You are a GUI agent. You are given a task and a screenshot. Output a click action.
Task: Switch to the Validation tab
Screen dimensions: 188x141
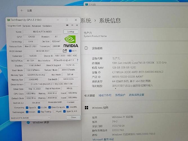coord(47,26)
